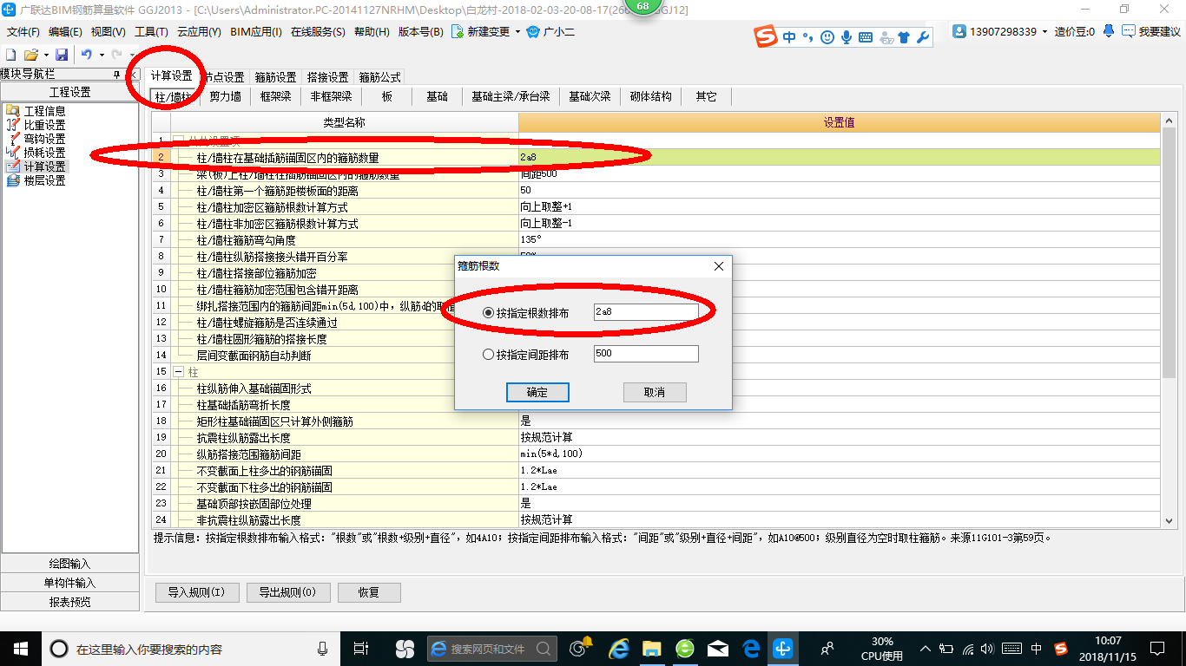Screen dimensions: 1186x666
Task: Switch to the 箍筋公式 tab
Action: (x=379, y=77)
